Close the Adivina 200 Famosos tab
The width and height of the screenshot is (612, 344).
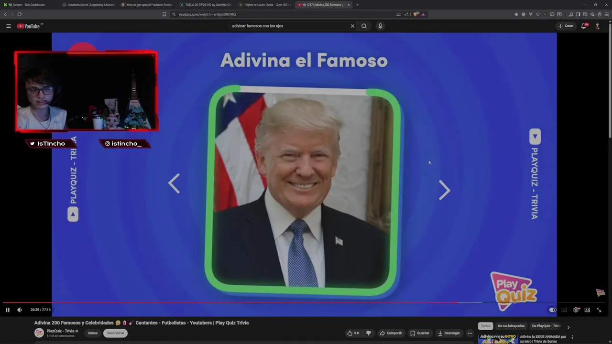pyautogui.click(x=349, y=5)
